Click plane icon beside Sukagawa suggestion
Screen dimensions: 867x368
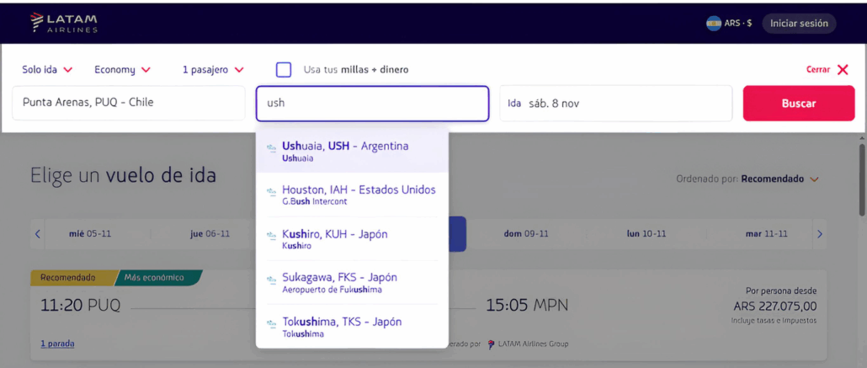272,279
